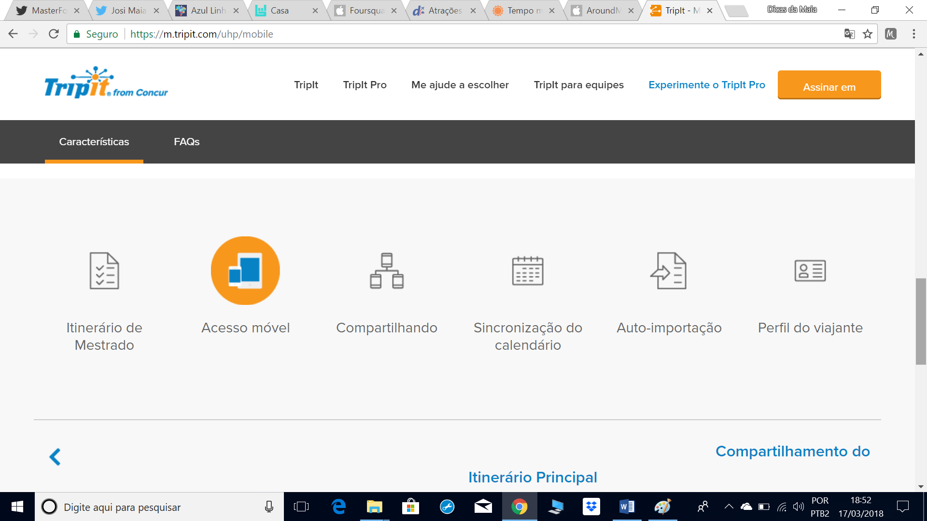927x521 pixels.
Task: Open Microsoft Word from the taskbar
Action: pos(627,507)
